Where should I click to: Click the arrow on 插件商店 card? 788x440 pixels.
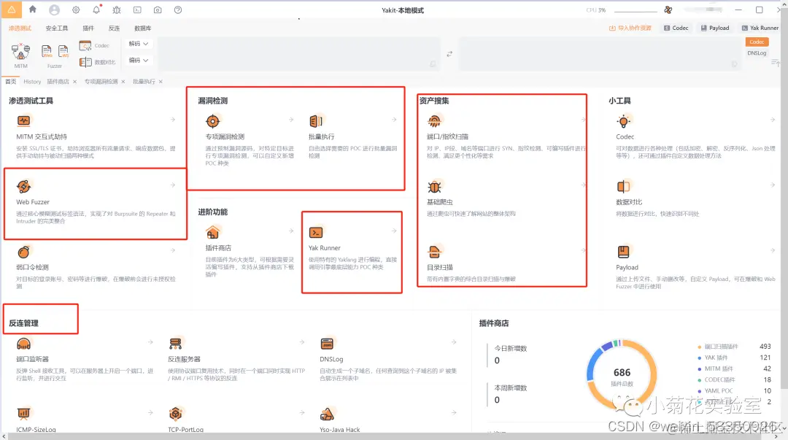coord(291,231)
